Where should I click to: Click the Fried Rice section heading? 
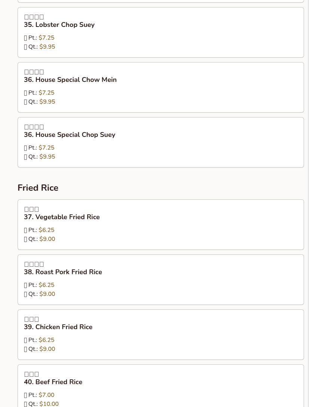click(38, 188)
